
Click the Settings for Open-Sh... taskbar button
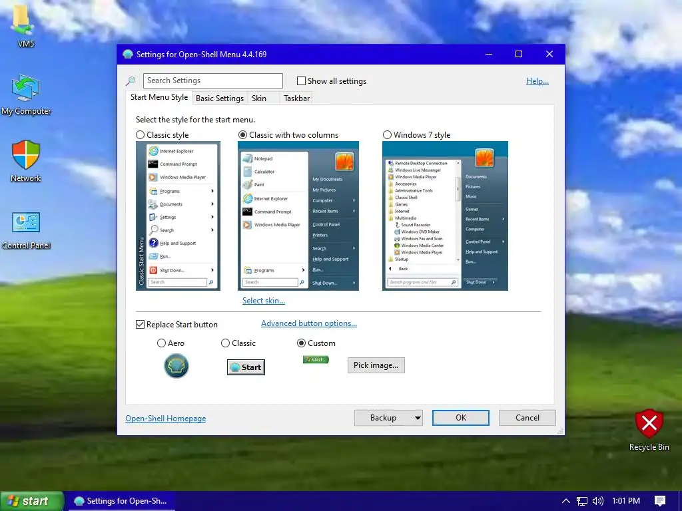pos(121,501)
